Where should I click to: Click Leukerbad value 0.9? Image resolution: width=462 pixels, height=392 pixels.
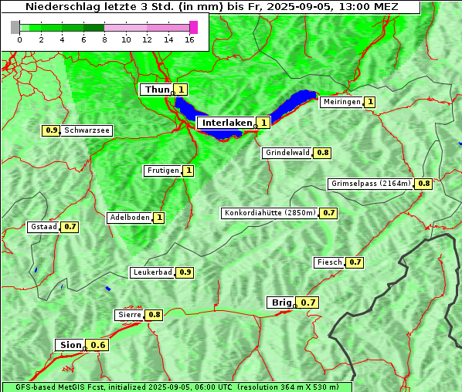[x=185, y=272]
